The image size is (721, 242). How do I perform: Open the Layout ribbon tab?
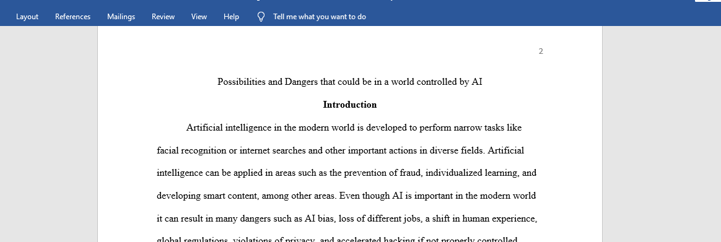[27, 17]
